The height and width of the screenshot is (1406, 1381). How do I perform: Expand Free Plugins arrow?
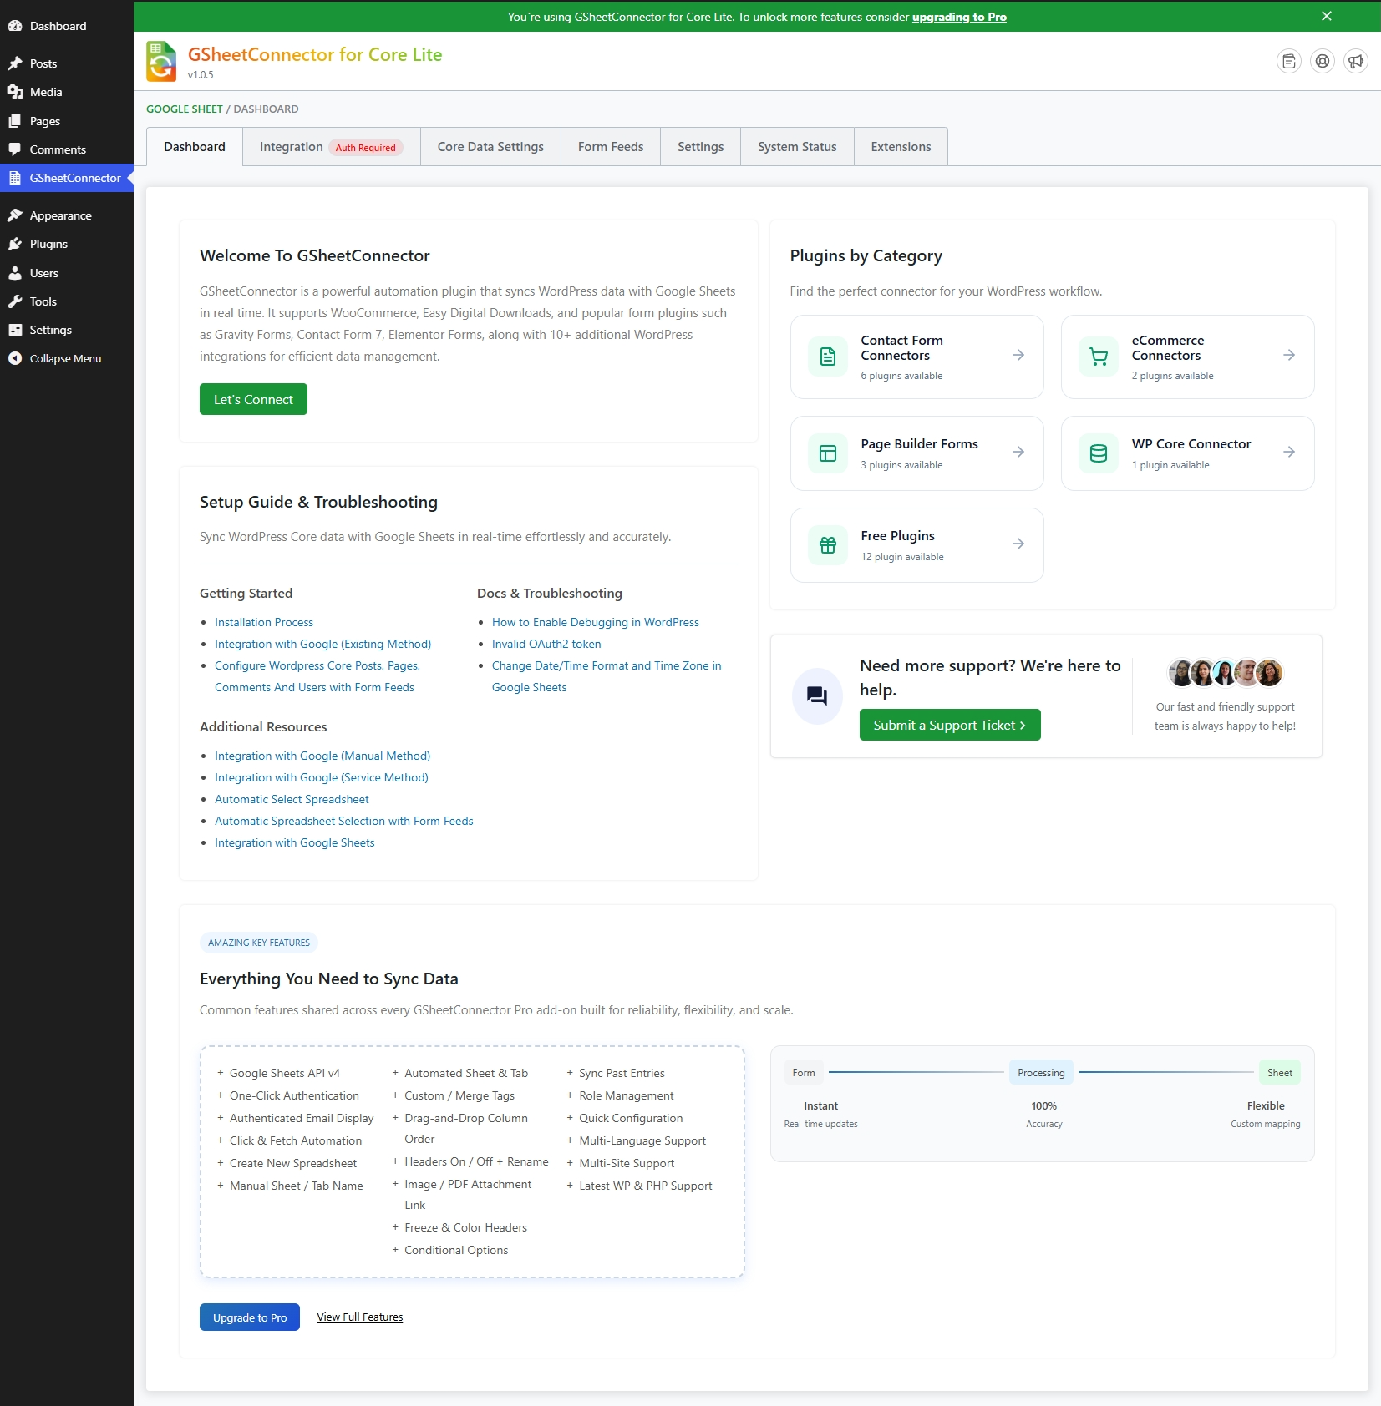[x=1018, y=544]
